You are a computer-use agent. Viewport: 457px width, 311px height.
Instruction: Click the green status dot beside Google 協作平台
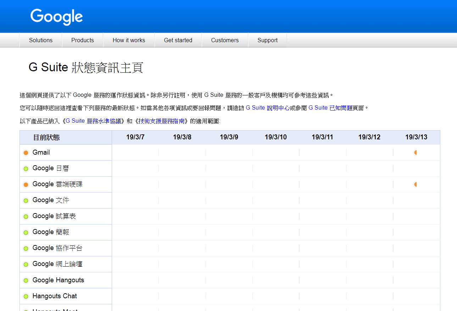pos(26,249)
